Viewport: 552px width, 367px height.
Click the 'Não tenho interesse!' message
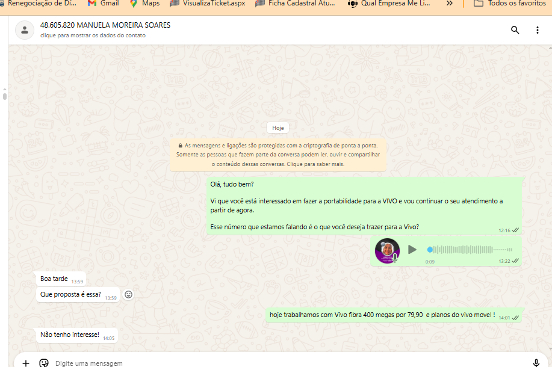76,335
